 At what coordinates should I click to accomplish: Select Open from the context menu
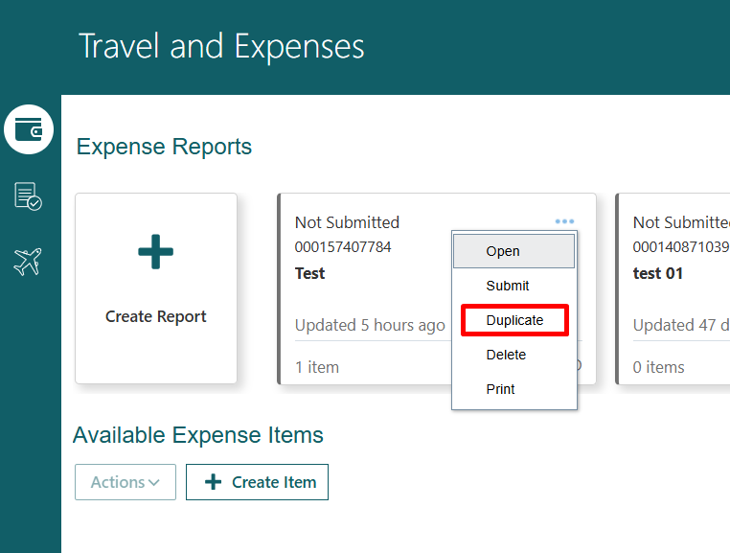click(514, 251)
